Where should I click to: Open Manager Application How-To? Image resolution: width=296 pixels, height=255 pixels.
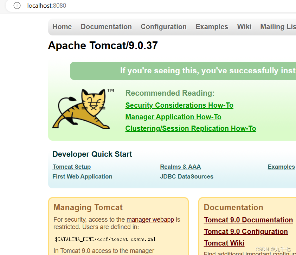173,116
